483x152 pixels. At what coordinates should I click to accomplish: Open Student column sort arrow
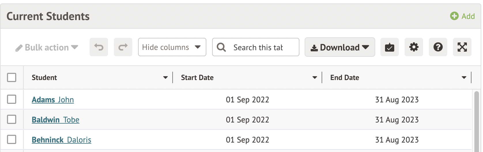coord(165,77)
